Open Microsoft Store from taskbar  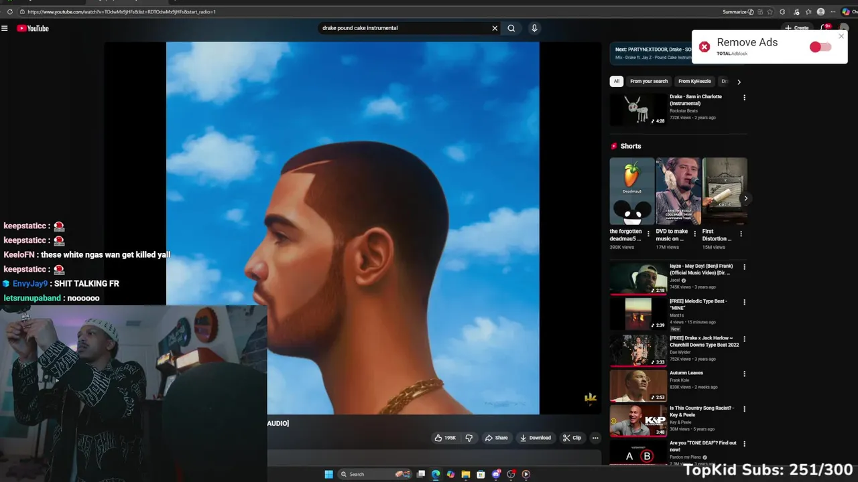(481, 474)
